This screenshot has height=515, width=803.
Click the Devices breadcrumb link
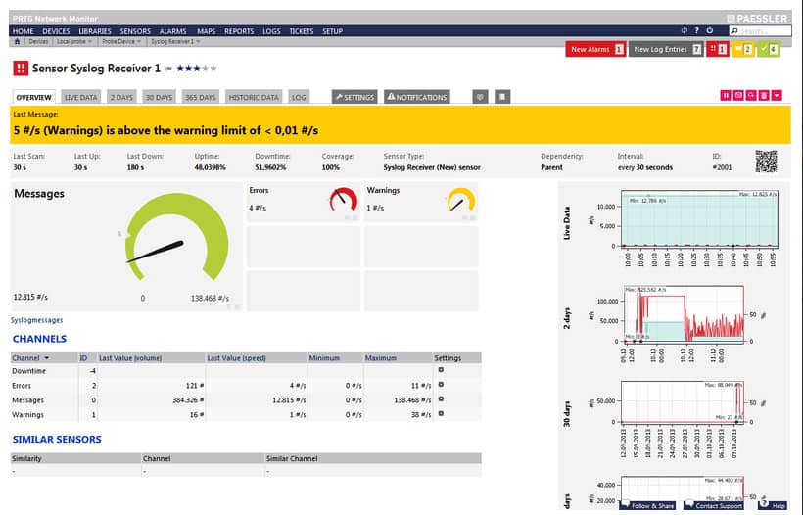(38, 41)
